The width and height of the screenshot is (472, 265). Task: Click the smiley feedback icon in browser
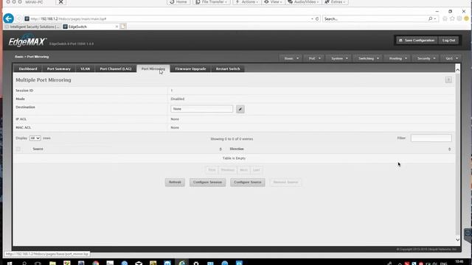tap(467, 18)
